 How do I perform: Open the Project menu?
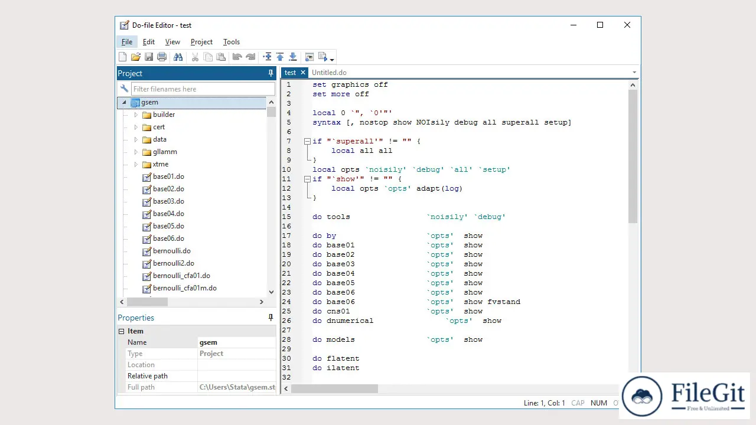pos(201,42)
